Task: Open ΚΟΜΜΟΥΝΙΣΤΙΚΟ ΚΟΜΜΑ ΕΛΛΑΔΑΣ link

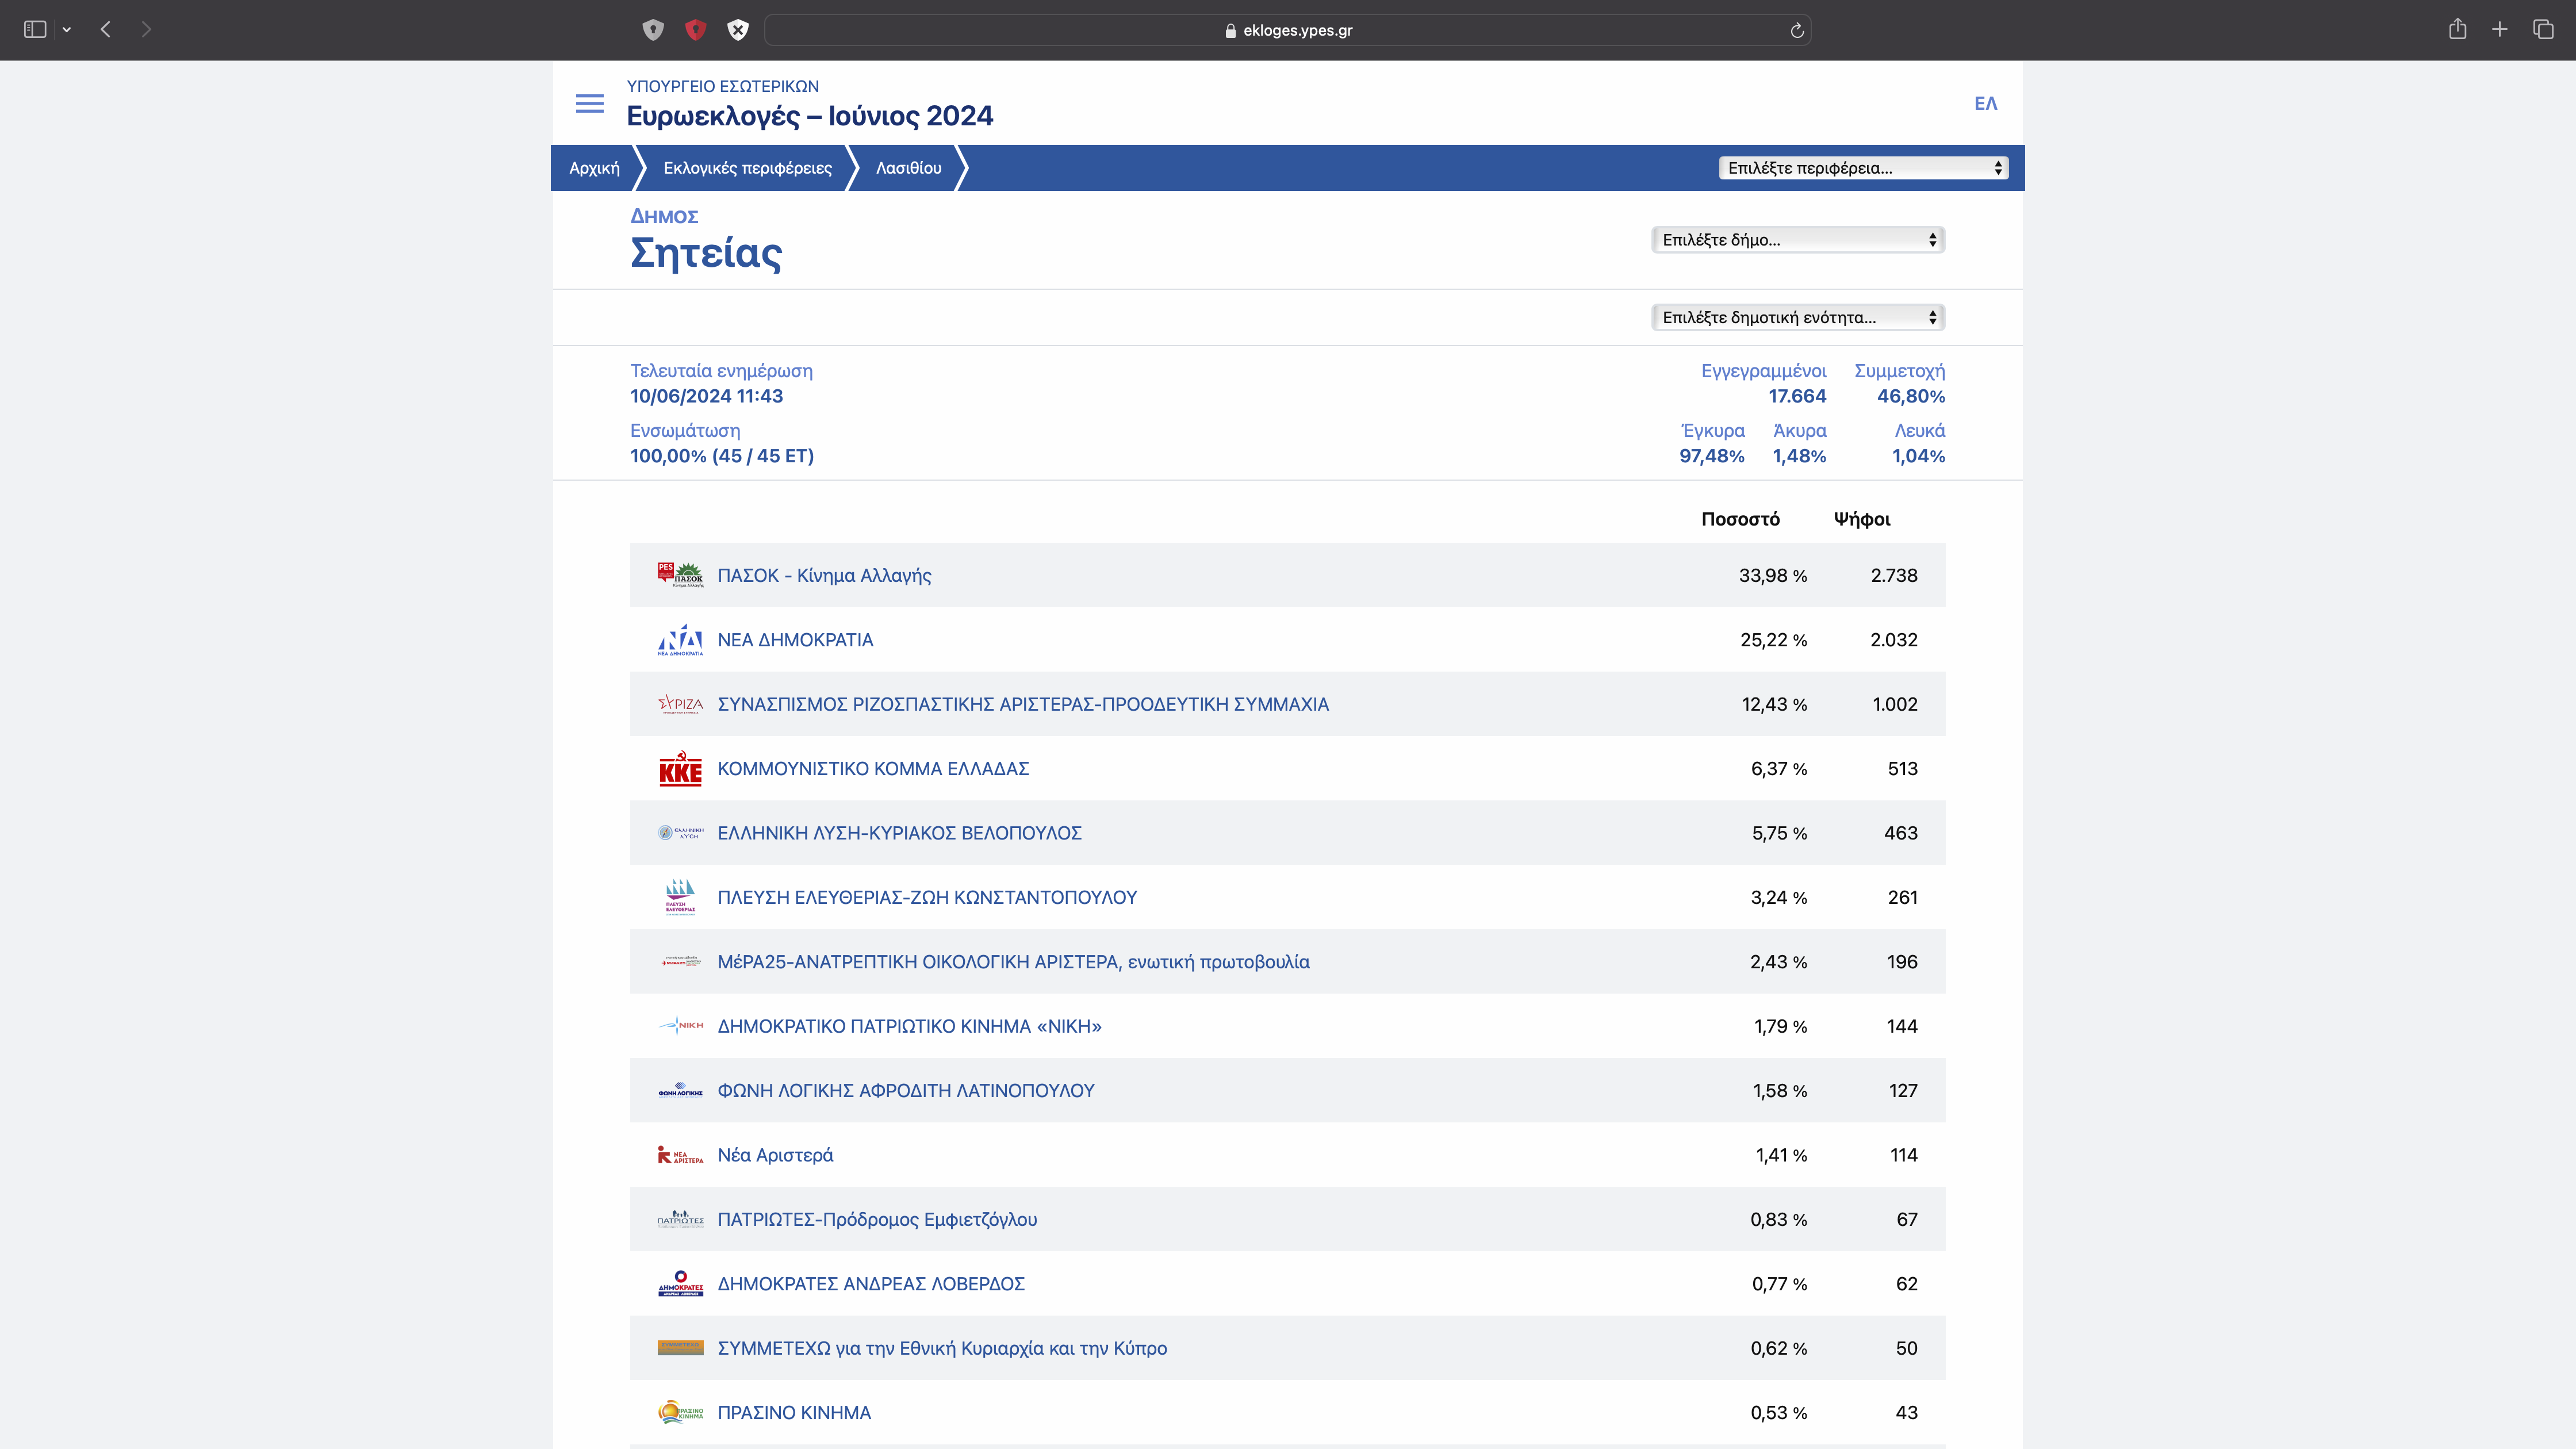Action: coord(873,769)
